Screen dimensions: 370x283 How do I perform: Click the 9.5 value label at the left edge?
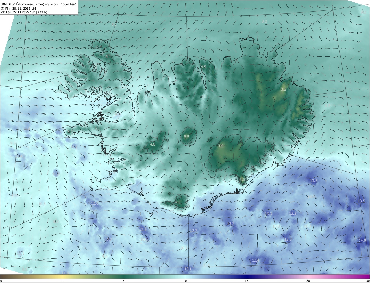pos(13,143)
